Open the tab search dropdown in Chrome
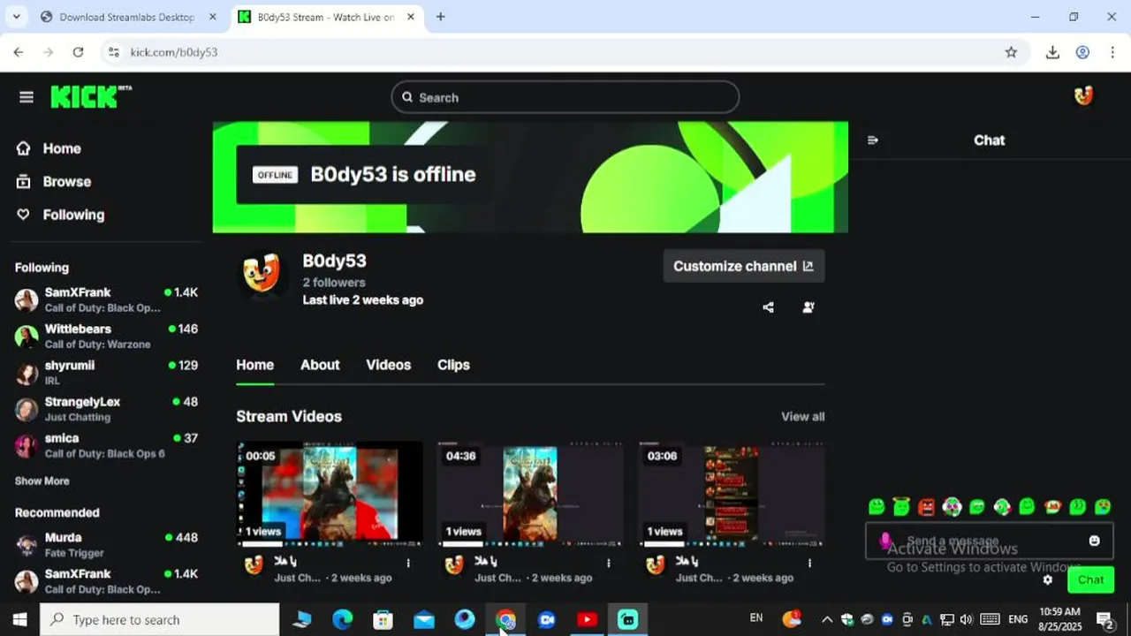Viewport: 1131px width, 636px height. (19, 17)
